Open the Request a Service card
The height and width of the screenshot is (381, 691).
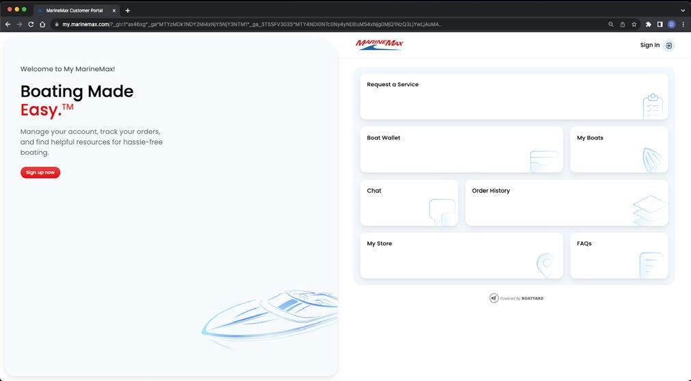click(514, 96)
